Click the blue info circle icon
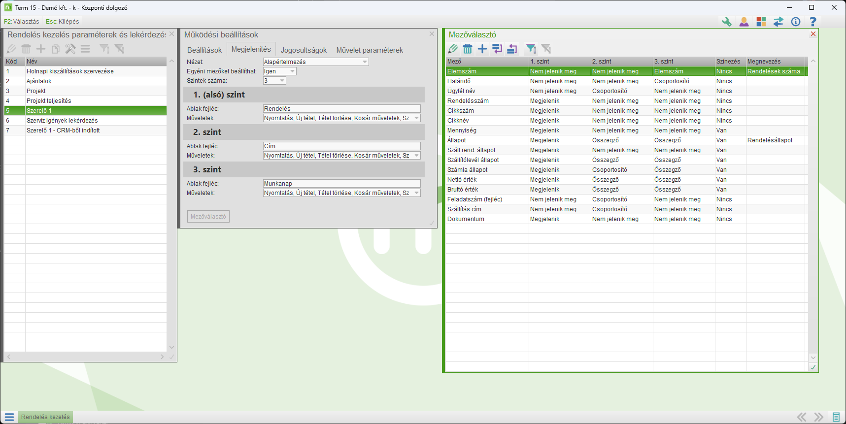The width and height of the screenshot is (846, 424). click(796, 22)
